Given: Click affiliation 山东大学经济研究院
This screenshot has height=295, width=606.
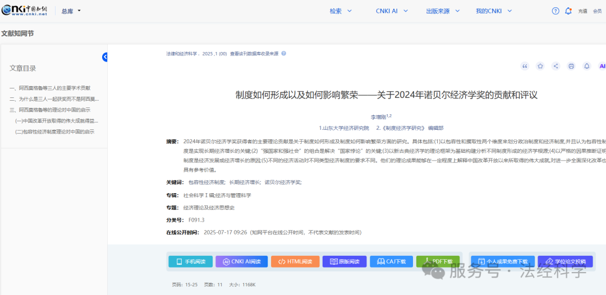Looking at the screenshot, I should point(344,128).
